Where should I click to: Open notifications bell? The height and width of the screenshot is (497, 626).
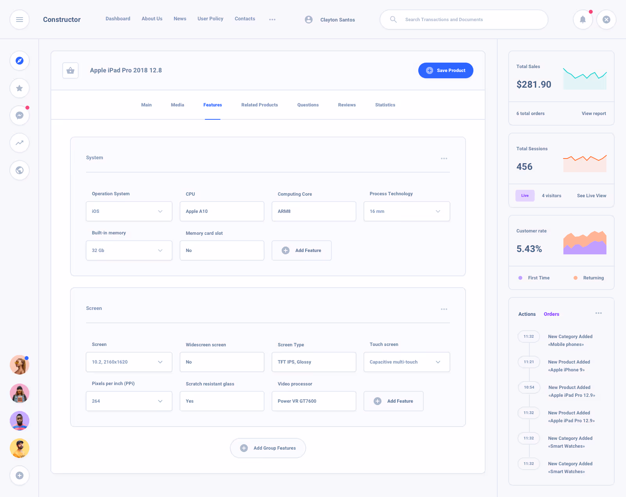pos(583,20)
